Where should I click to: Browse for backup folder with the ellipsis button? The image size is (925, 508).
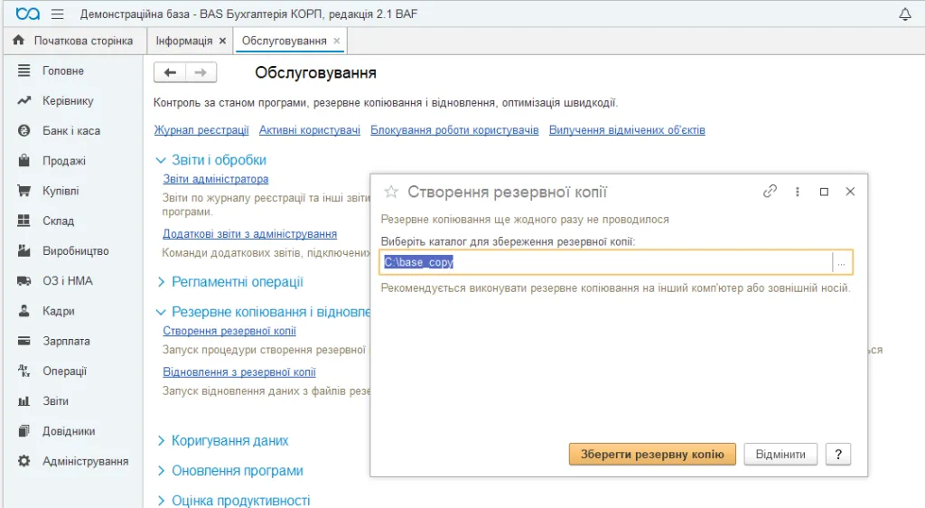842,262
